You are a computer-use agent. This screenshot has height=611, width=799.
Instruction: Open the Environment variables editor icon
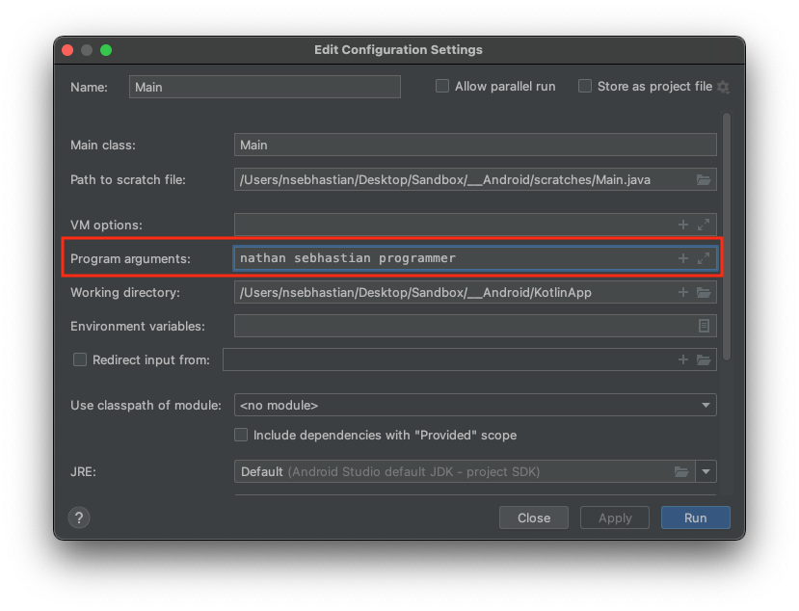tap(704, 326)
